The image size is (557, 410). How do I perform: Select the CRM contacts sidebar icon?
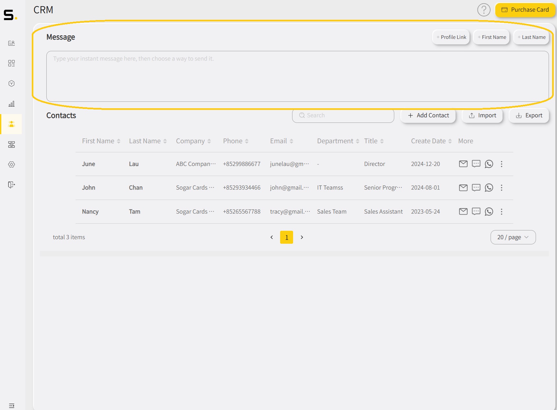[x=12, y=124]
